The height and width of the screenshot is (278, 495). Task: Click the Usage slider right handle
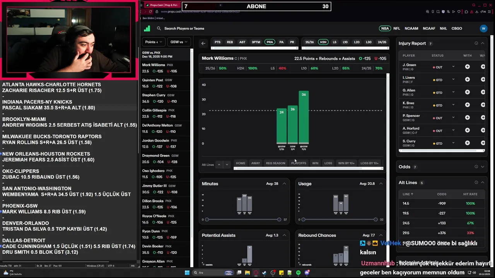click(x=376, y=219)
